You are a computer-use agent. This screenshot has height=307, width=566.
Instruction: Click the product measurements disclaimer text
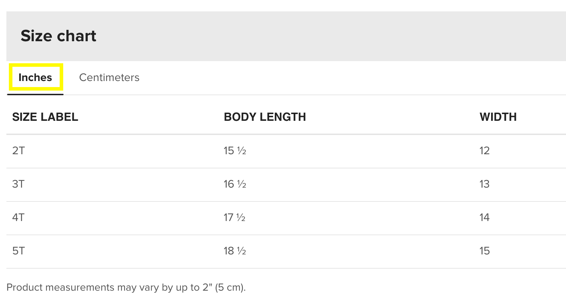pos(126,287)
